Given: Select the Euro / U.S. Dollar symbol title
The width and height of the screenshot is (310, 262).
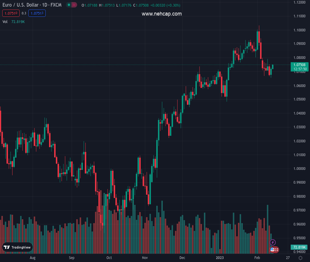Looking at the screenshot, I should 32,5.
